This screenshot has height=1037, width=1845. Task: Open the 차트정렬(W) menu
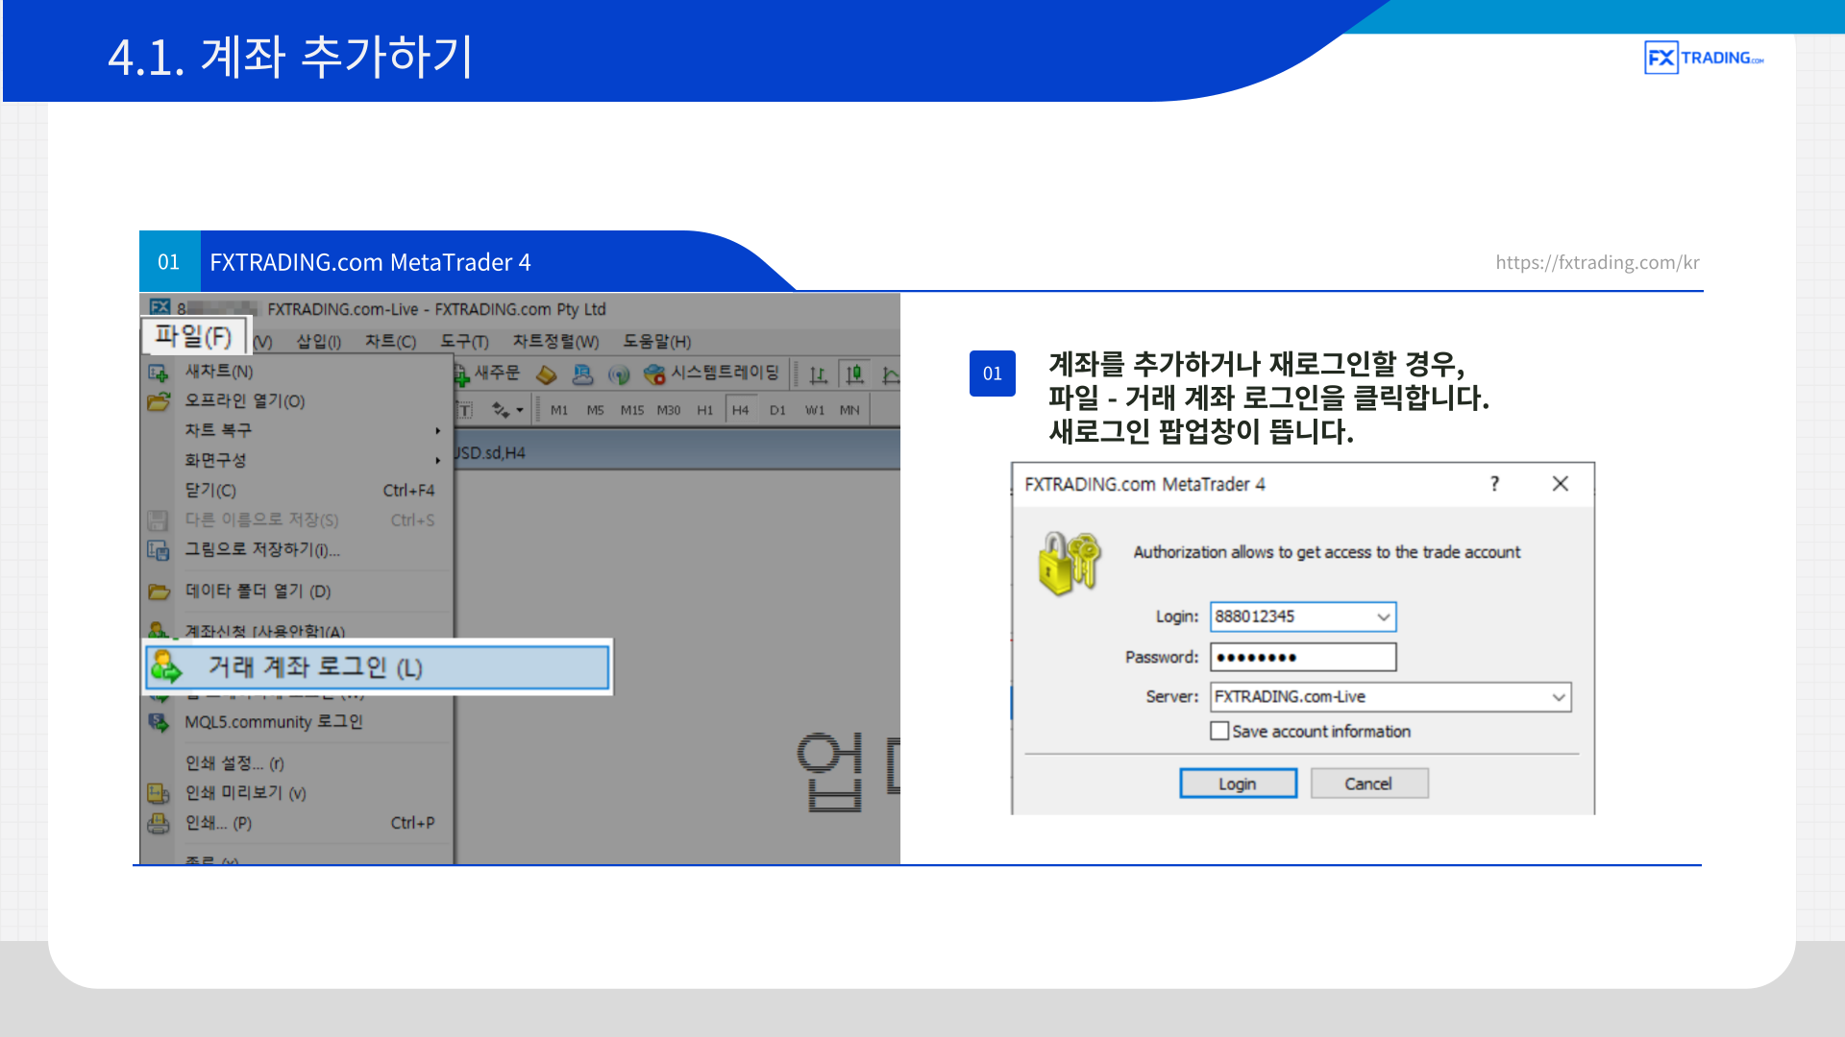click(555, 342)
